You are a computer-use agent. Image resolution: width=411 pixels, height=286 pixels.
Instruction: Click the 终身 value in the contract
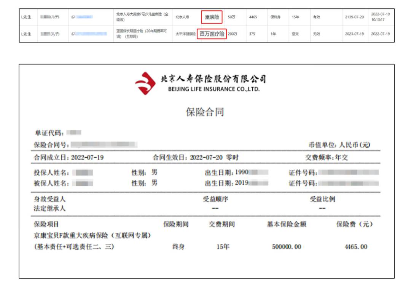178,247
